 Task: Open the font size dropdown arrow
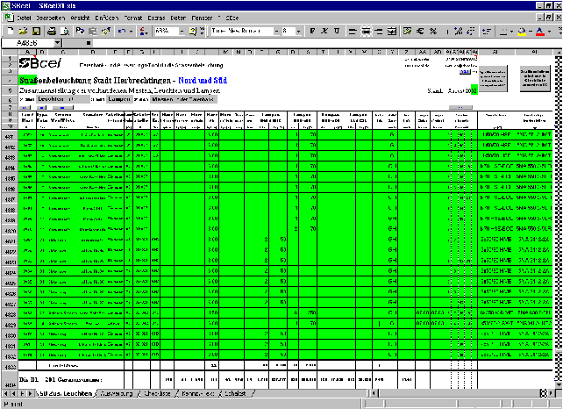pyautogui.click(x=298, y=32)
